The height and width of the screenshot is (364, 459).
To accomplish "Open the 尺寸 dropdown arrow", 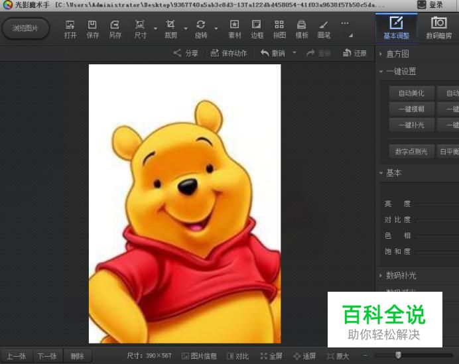I will (x=155, y=29).
